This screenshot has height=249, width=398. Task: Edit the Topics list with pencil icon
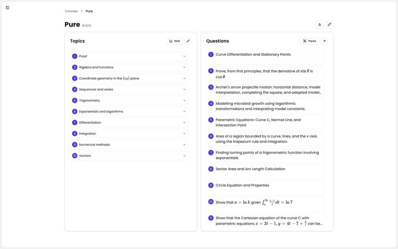(x=188, y=41)
